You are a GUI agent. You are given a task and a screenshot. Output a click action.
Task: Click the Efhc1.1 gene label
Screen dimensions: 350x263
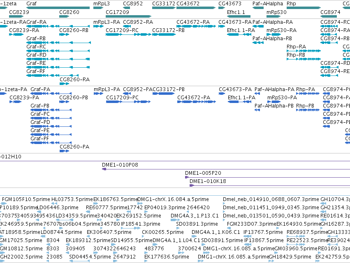(x=236, y=12)
